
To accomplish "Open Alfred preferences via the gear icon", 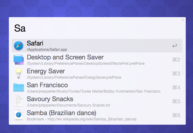I will [x=183, y=20].
